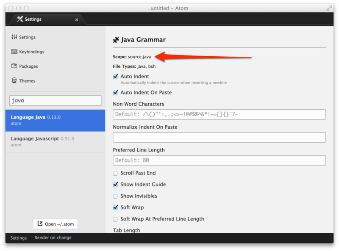Enable the Show Invisibles checkbox
This screenshot has width=339, height=251.
coord(116,196)
